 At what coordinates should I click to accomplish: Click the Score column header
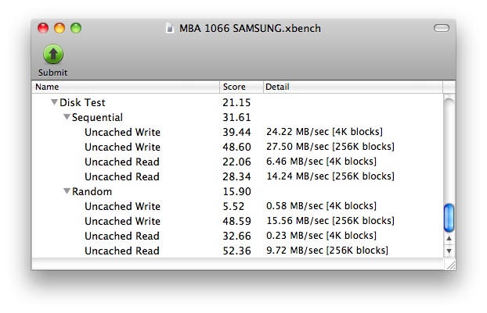click(241, 87)
